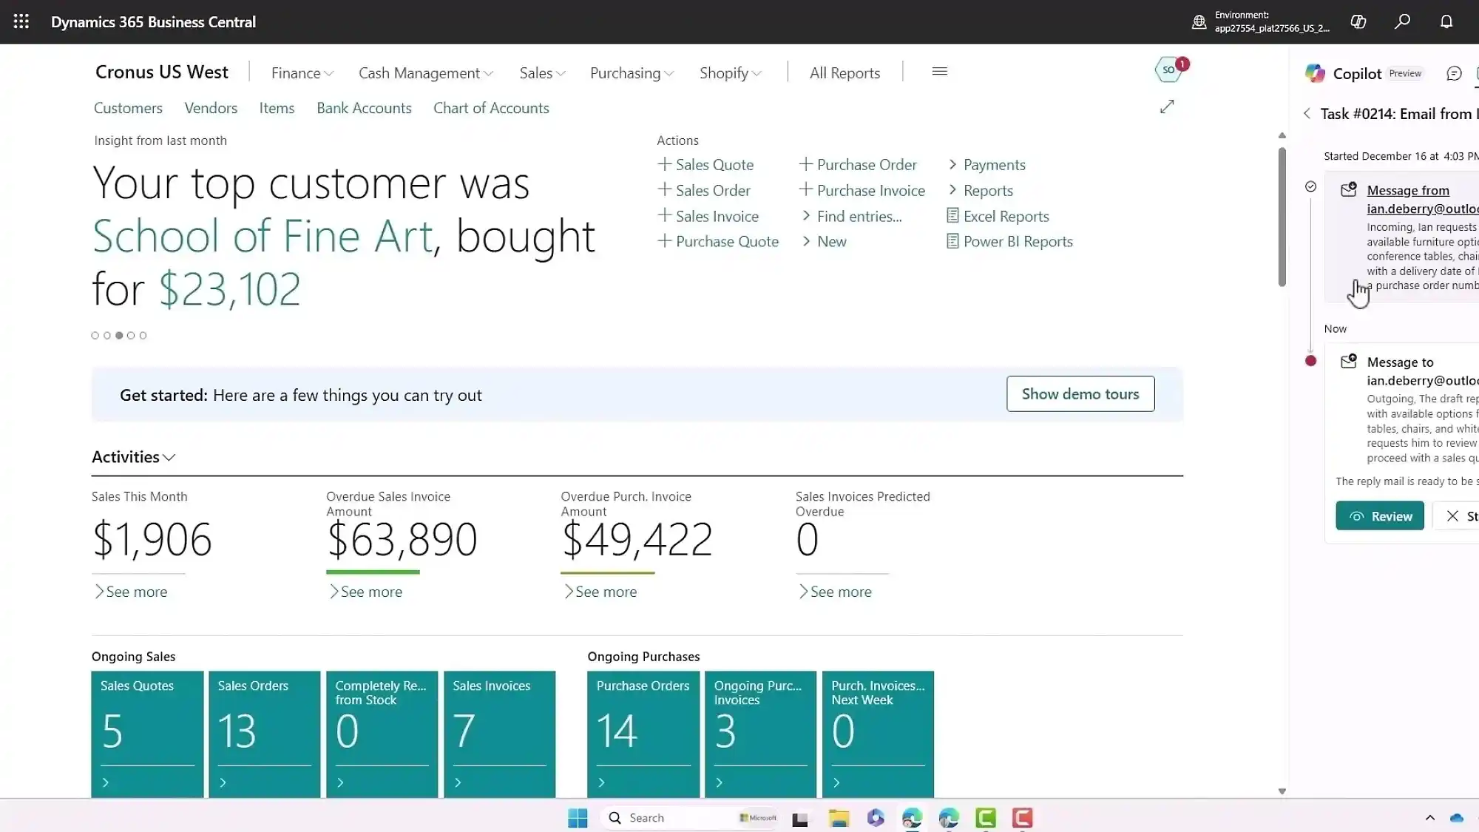Collapse the Activities section chevron

coord(169,458)
